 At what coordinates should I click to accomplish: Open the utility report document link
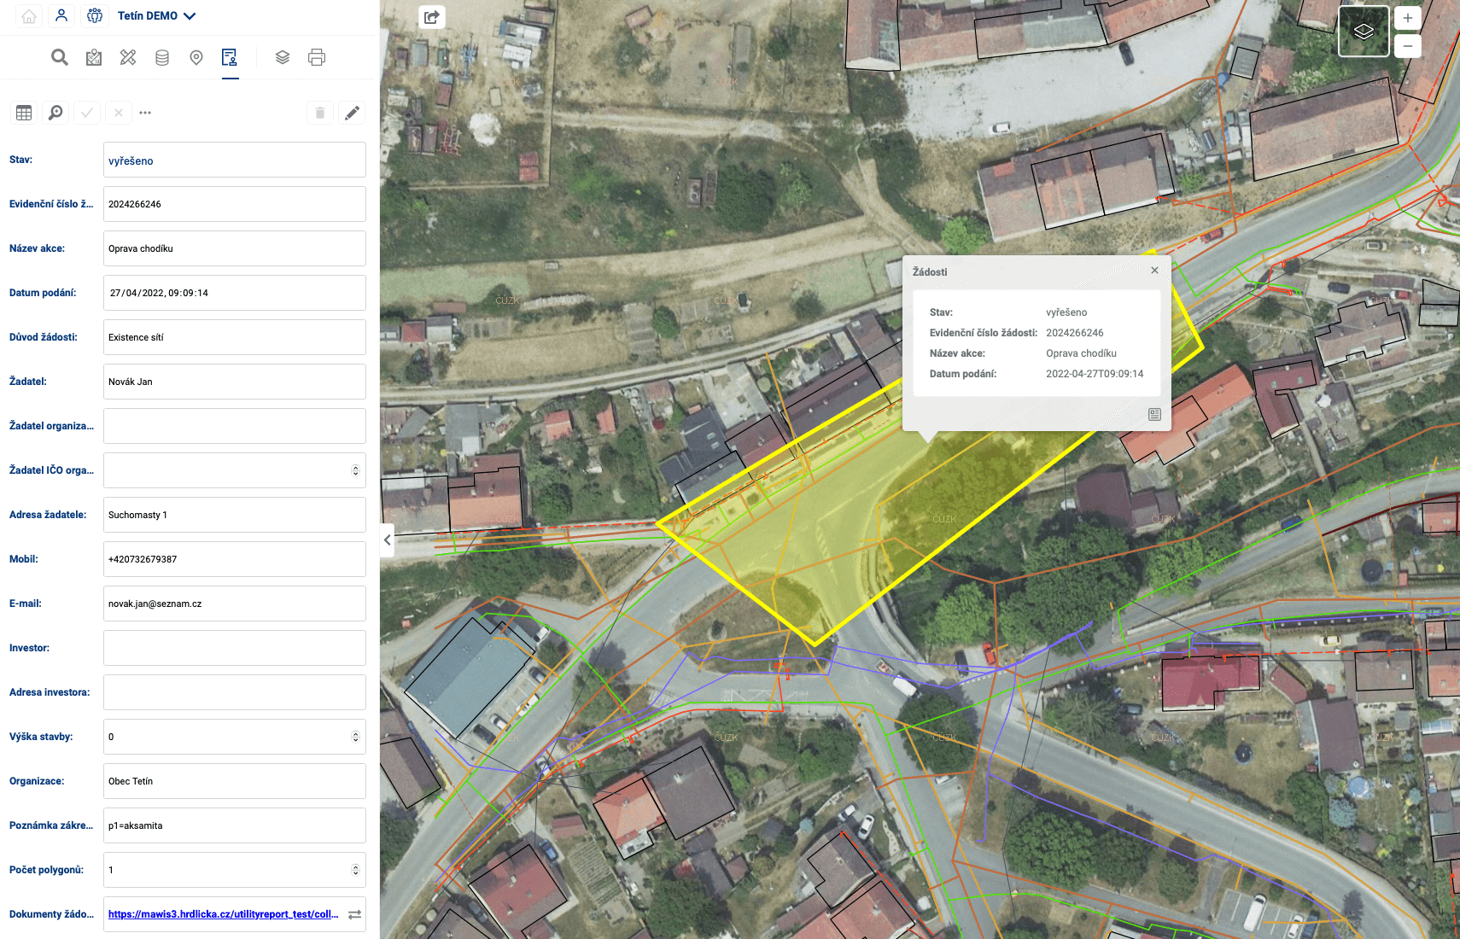[x=223, y=914]
